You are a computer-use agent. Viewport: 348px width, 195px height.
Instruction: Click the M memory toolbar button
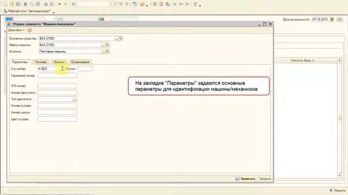175,4
